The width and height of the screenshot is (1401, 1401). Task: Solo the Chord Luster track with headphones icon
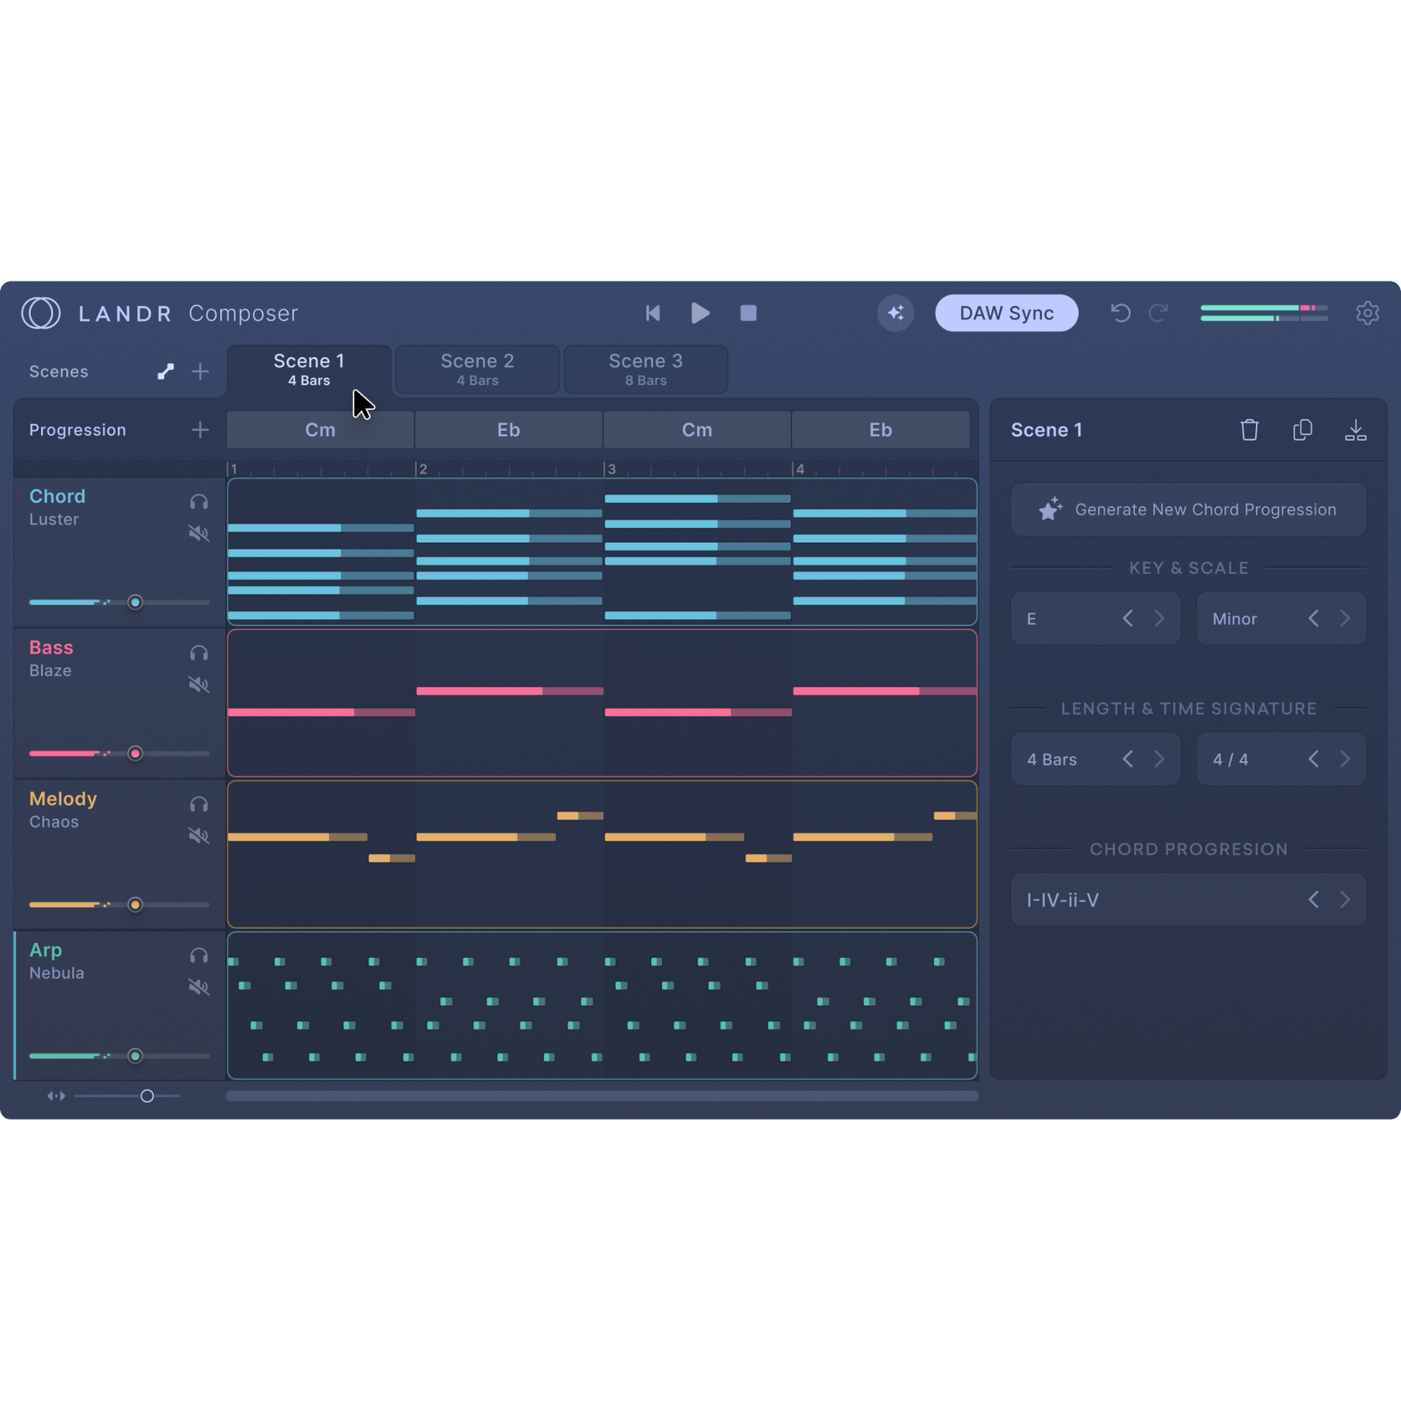pos(198,501)
